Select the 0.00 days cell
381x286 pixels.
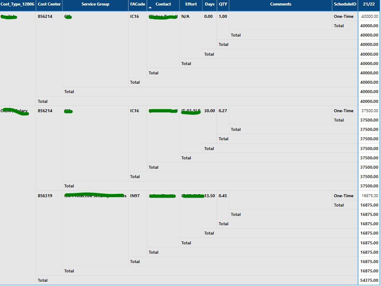(208, 16)
